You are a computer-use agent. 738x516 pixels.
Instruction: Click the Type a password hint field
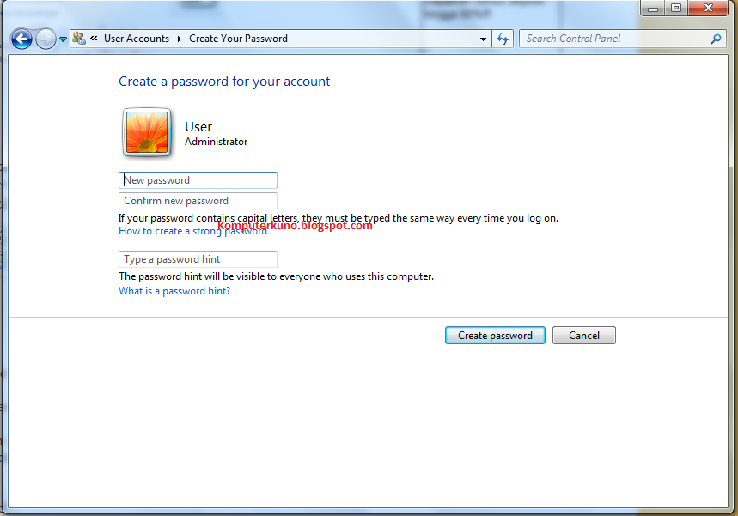pos(198,259)
